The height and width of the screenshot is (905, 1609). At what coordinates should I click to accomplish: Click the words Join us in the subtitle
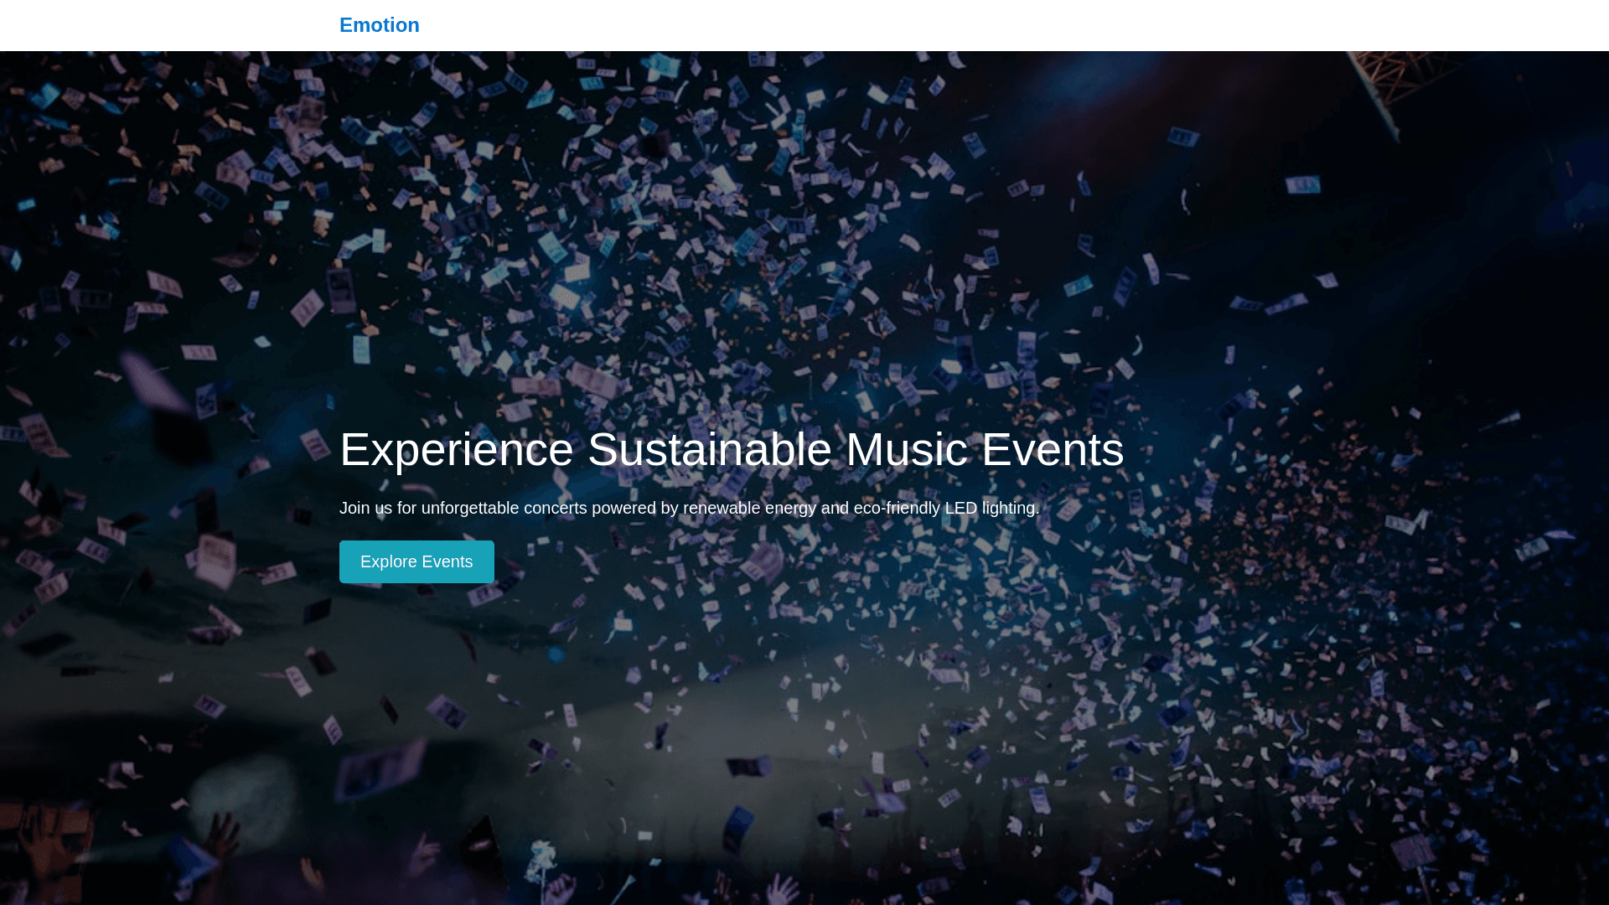[365, 508]
